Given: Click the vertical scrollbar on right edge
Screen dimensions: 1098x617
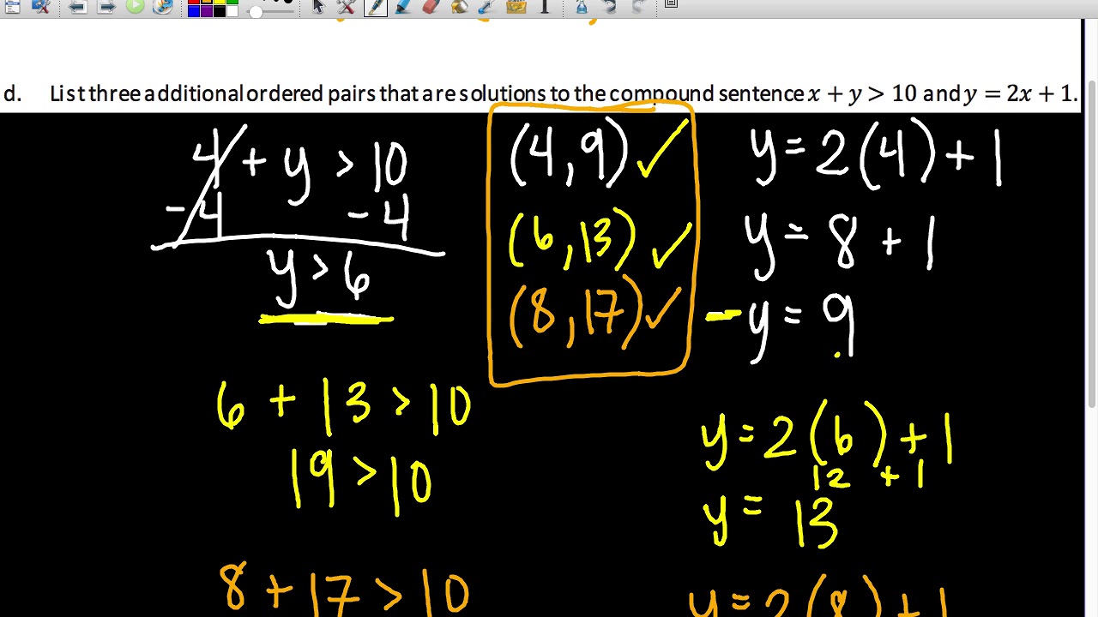Looking at the screenshot, I should click(x=1091, y=244).
